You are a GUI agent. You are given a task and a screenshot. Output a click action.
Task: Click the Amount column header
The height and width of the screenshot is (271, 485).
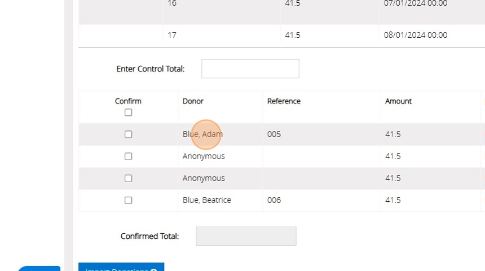398,101
